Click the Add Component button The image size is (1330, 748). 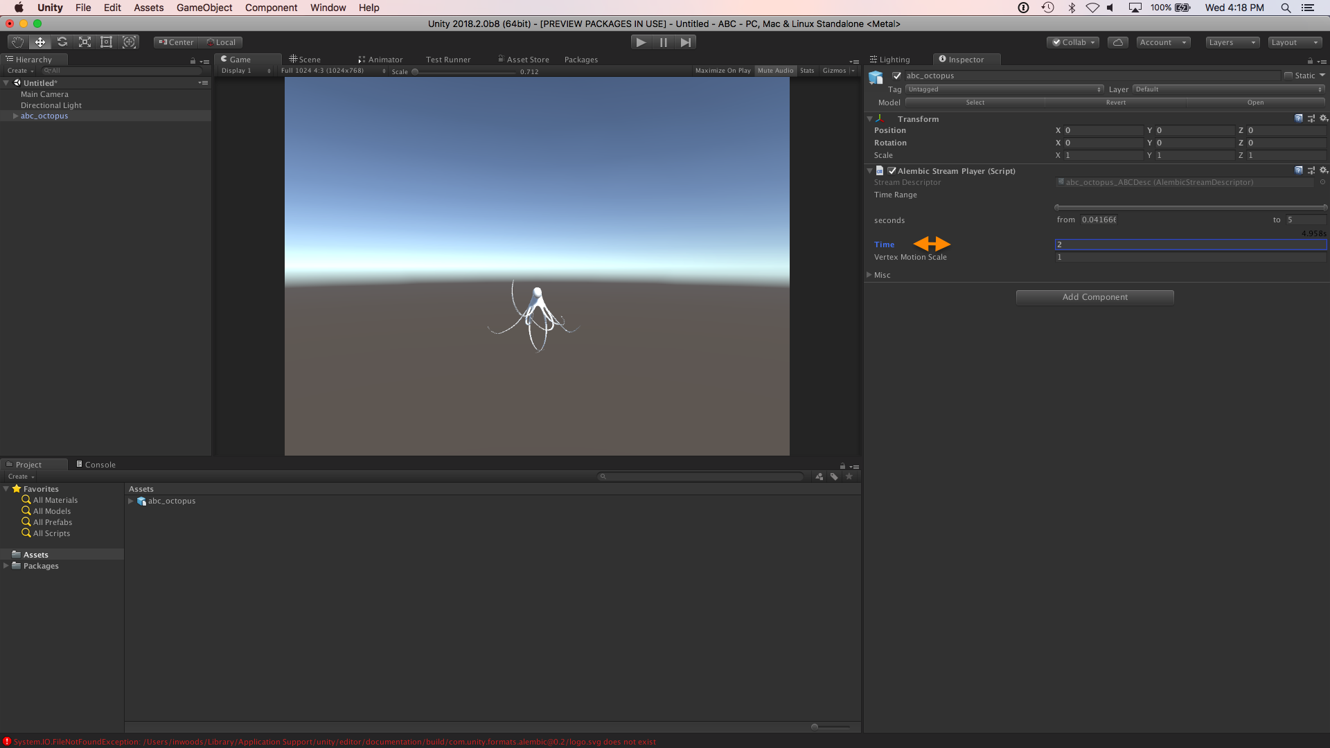click(x=1094, y=297)
